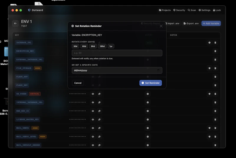The image size is (236, 158).
Task: Select the ENCRYPTION_KEY key chip
Action: click(x=25, y=51)
